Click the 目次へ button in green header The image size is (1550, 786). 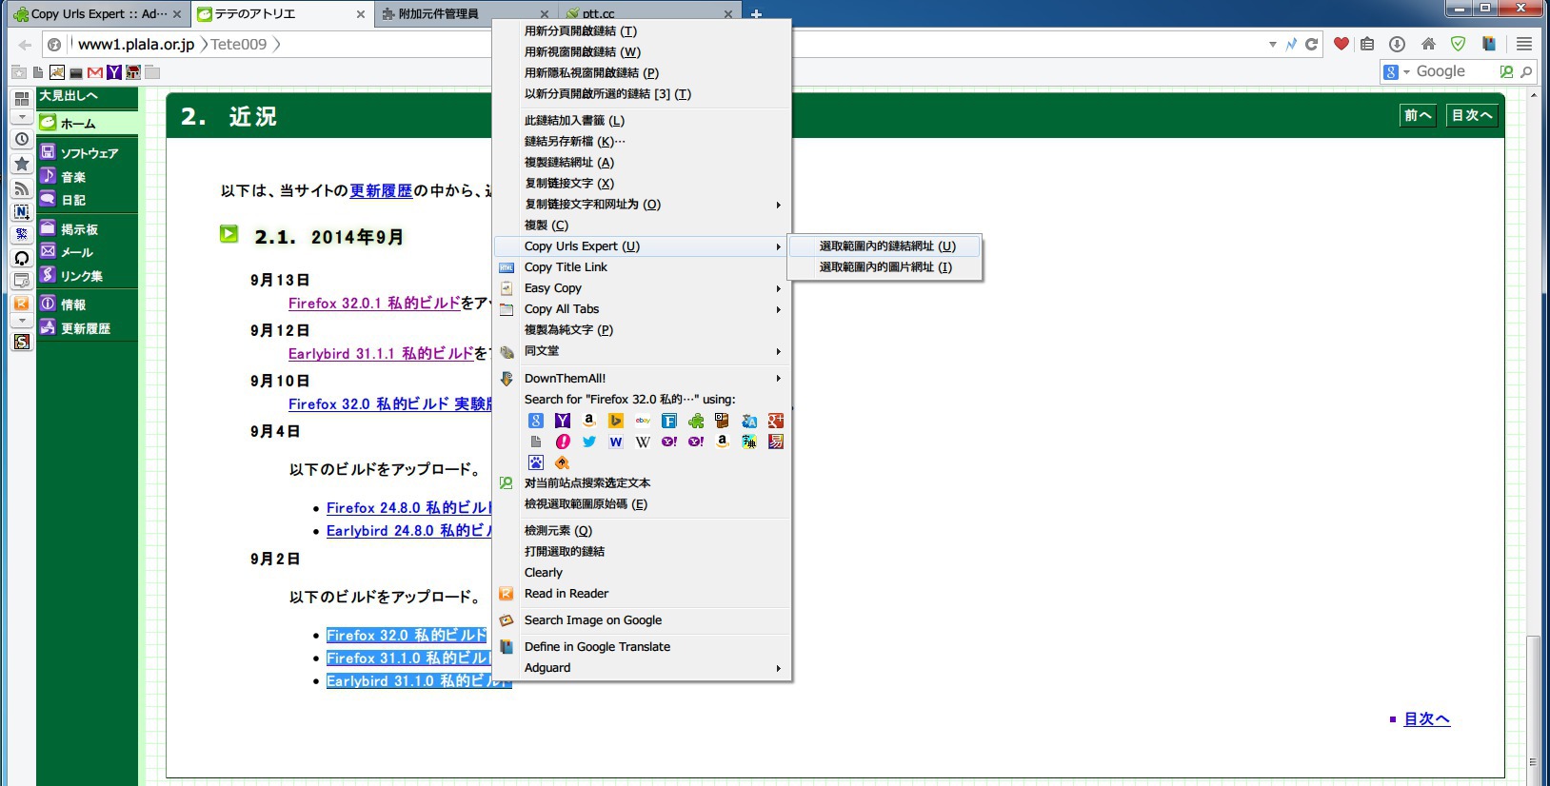[1472, 115]
